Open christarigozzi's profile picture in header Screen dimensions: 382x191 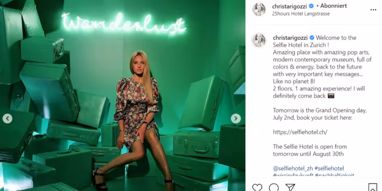[x=259, y=9]
